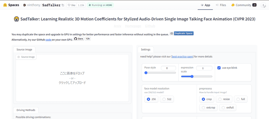The height and width of the screenshot is (119, 269).
Task: Click the Source image label icon
Action: point(19,57)
